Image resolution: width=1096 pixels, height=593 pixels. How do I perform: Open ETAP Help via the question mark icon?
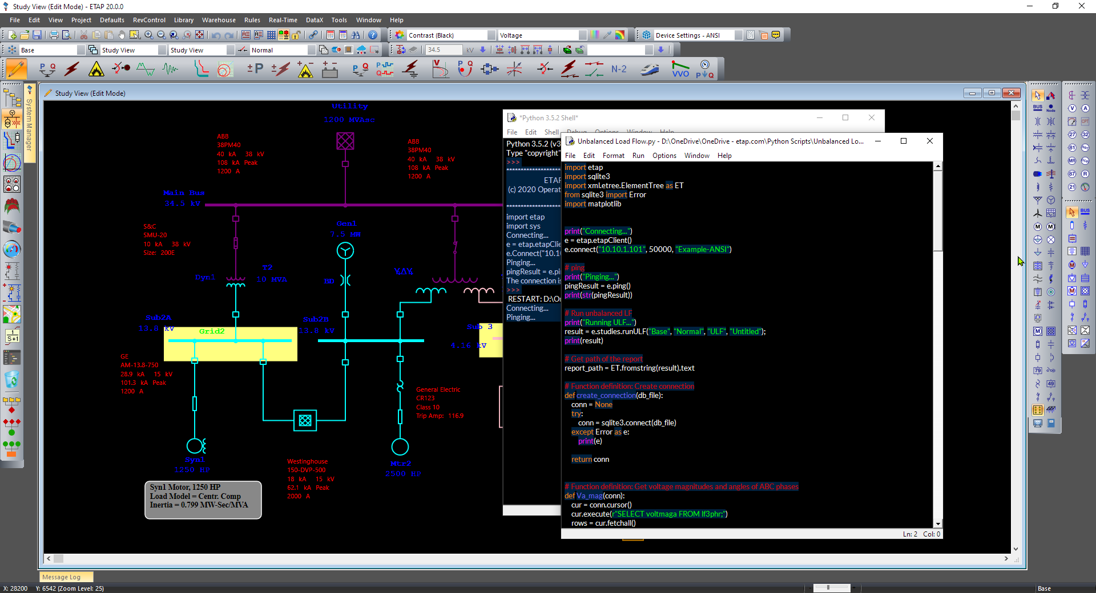pos(372,35)
